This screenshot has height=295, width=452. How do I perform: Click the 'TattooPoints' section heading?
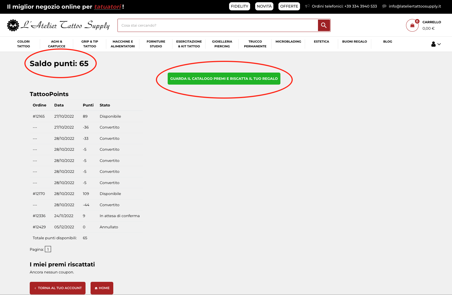pyautogui.click(x=49, y=94)
